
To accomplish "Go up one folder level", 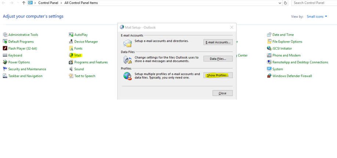I will pyautogui.click(x=23, y=3).
